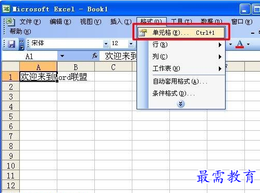Expand the full Format menu with double chevron
Viewport: 260px width, 193px height.
tap(181, 104)
